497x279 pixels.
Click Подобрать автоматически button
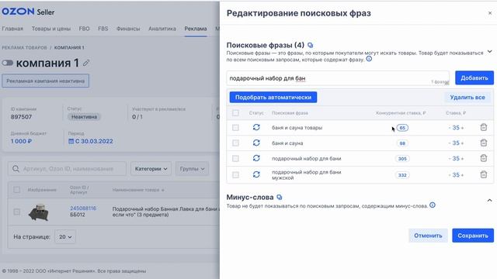coord(273,97)
